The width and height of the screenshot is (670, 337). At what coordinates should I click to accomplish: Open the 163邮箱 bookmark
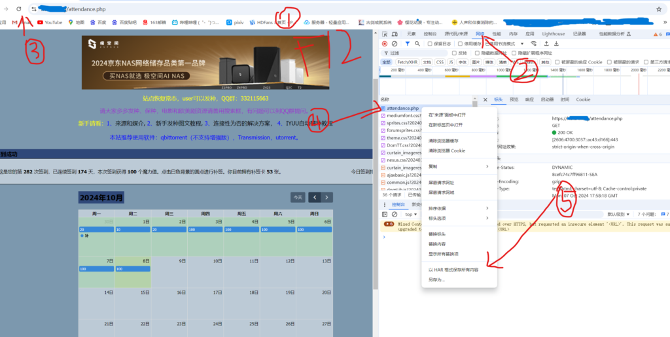[x=154, y=22]
